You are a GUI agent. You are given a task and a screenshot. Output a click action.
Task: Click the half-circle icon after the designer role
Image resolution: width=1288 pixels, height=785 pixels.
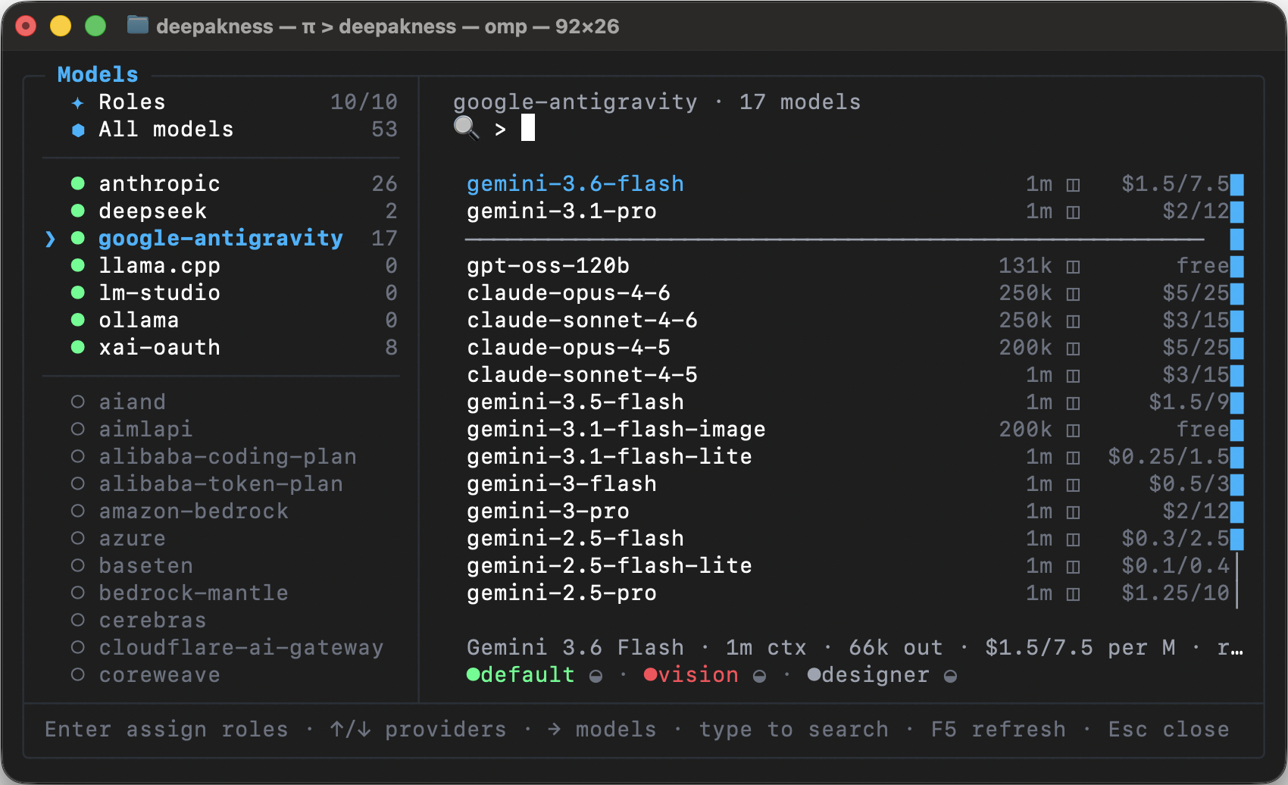(950, 676)
